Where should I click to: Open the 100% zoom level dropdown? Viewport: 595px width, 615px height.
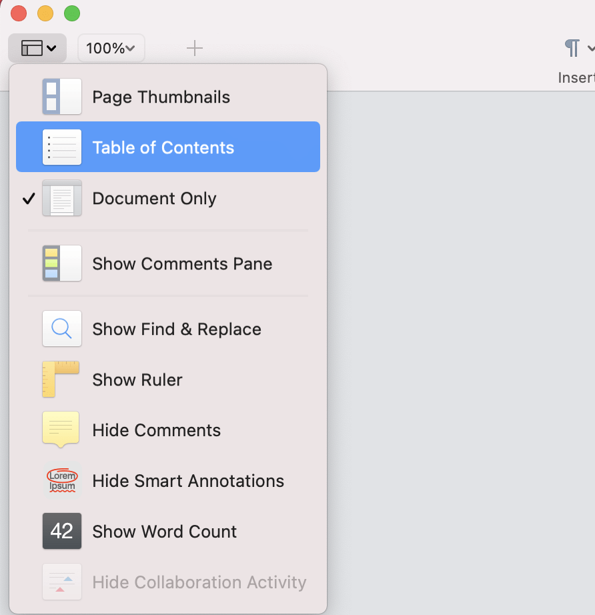coord(111,47)
